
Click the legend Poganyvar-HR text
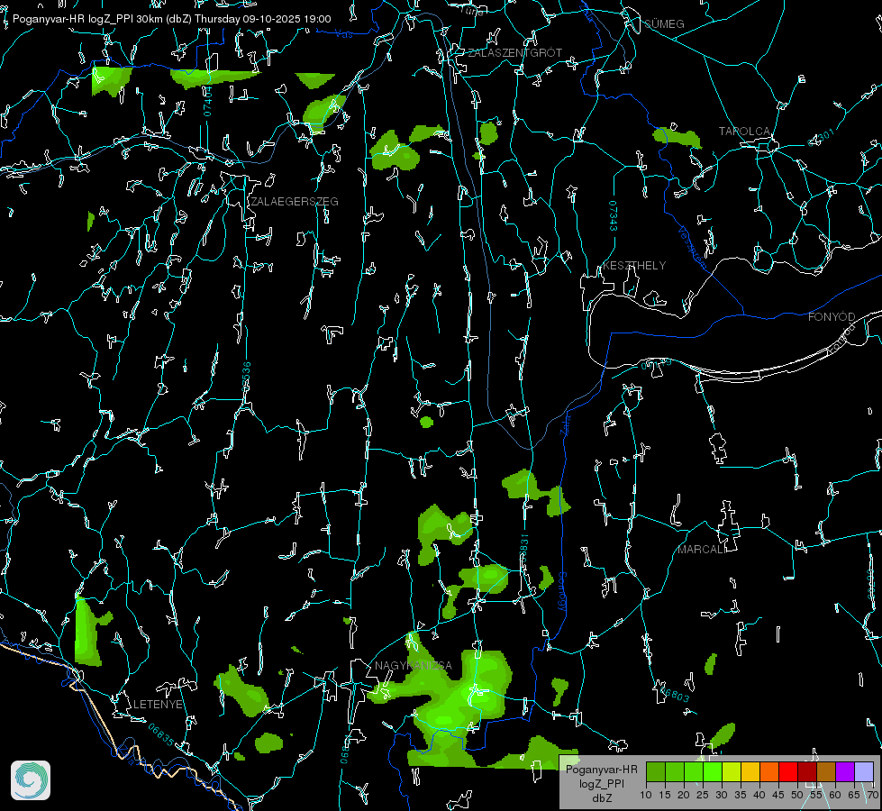[601, 770]
